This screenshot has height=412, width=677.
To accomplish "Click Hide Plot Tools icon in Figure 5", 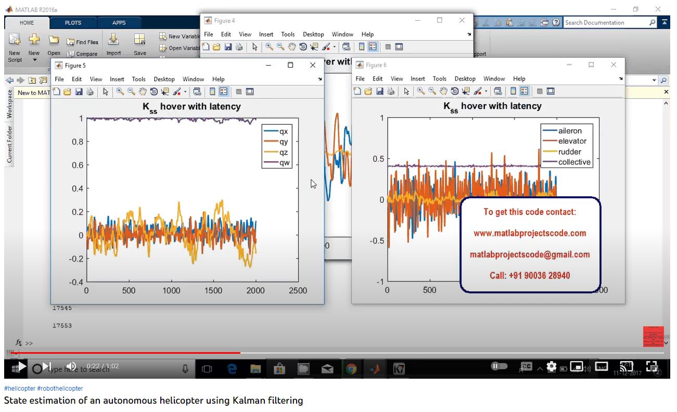I will (x=239, y=92).
